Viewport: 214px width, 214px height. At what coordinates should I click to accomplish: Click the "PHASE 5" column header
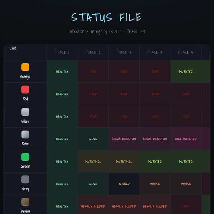click(x=186, y=52)
